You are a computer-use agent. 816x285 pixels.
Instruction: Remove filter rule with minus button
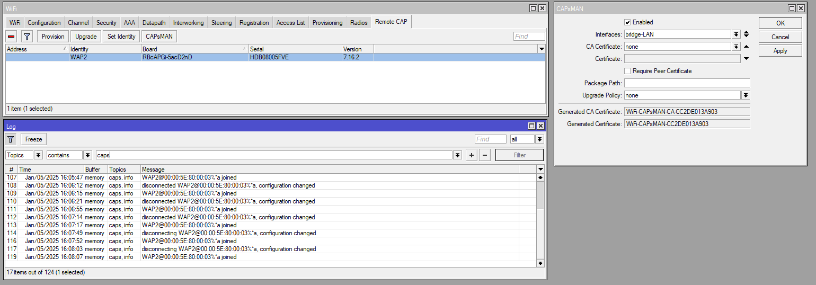pyautogui.click(x=485, y=155)
